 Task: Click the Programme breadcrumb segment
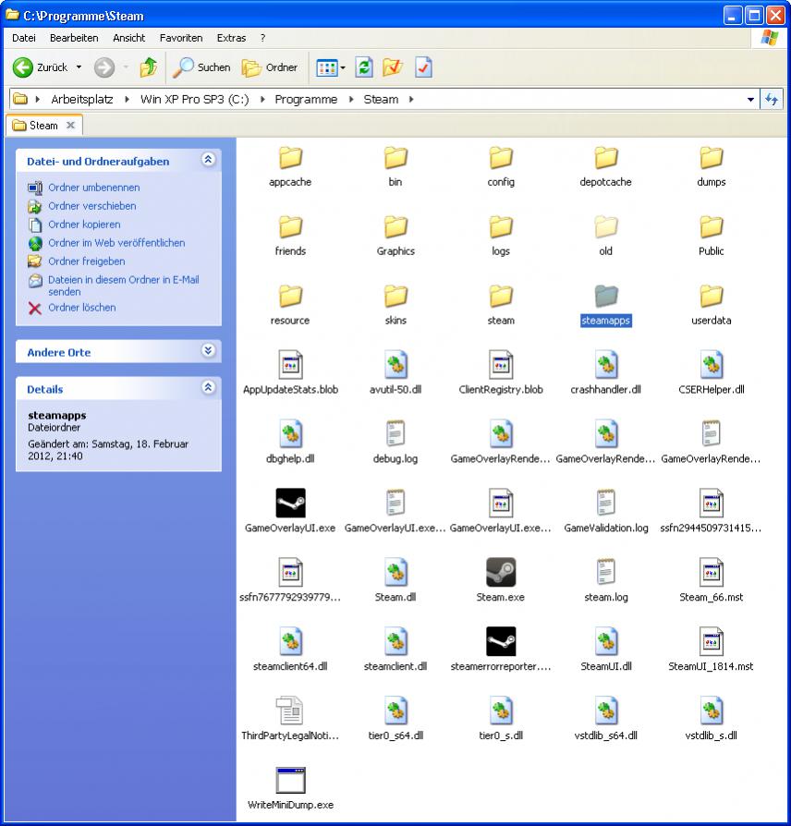click(x=306, y=99)
